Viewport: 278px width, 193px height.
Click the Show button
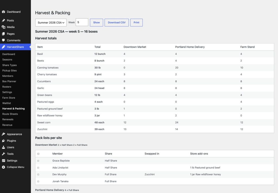(96, 23)
